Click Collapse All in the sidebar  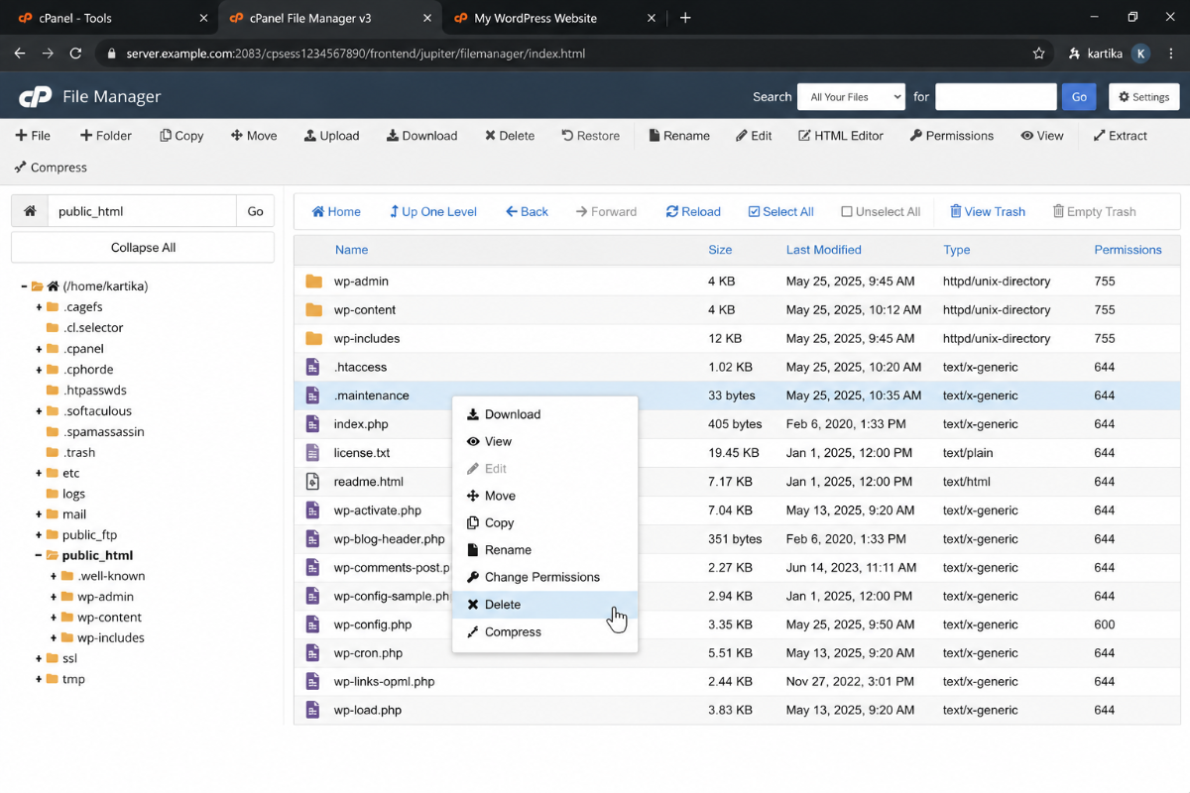click(143, 248)
